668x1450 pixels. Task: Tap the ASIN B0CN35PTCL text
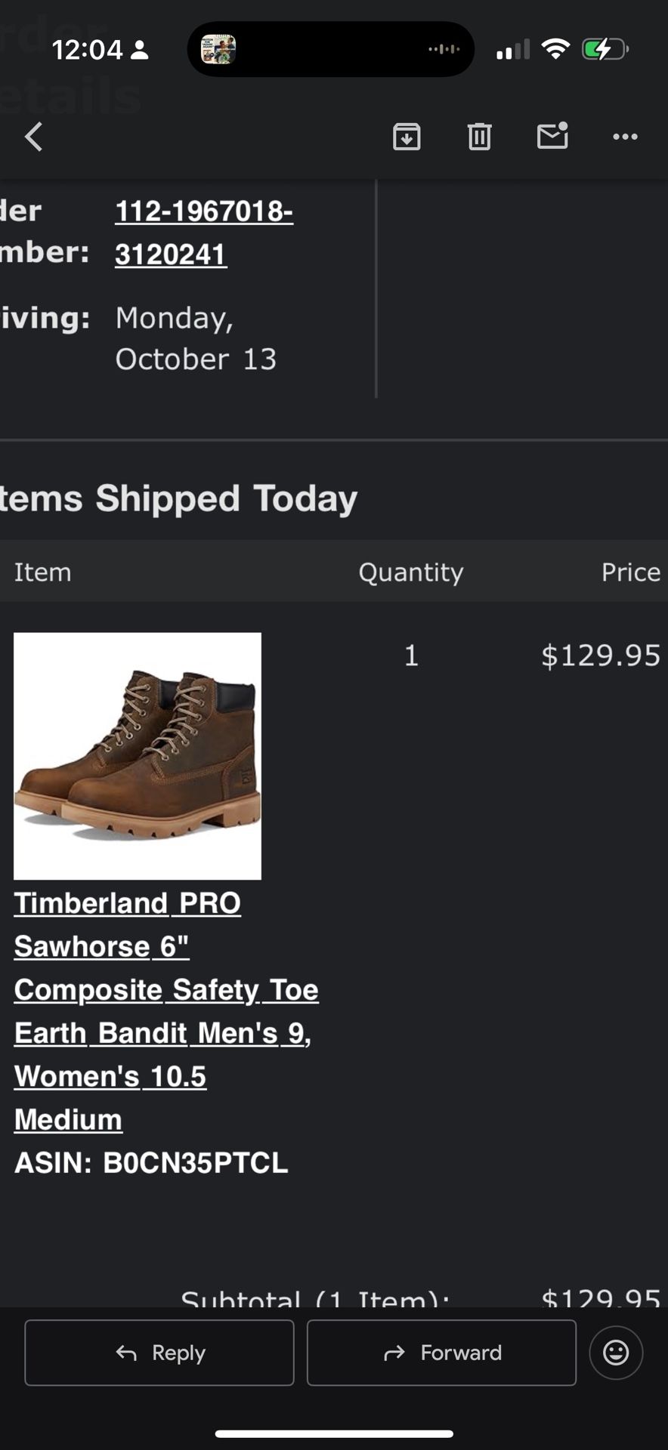pyautogui.click(x=151, y=1163)
